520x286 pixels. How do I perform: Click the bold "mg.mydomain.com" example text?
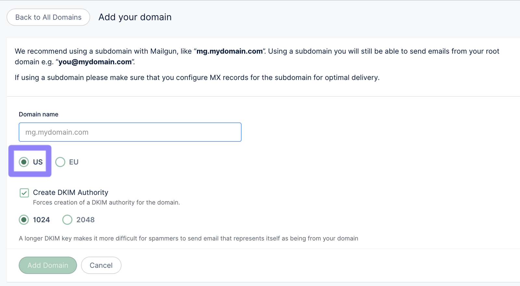[229, 51]
